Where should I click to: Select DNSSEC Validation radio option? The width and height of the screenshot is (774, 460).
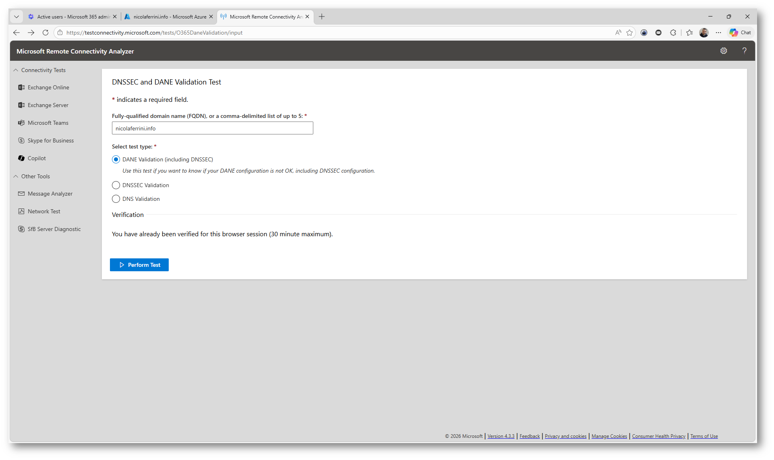[116, 185]
